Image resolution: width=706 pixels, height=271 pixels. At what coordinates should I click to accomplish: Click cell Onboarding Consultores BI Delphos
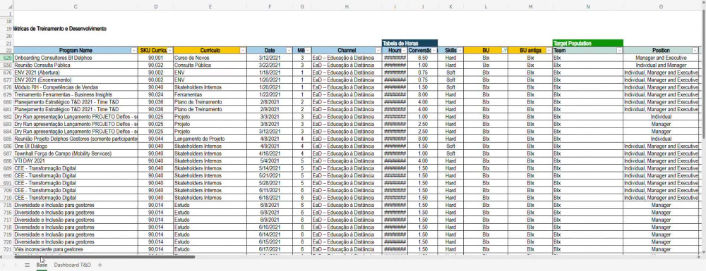click(x=76, y=58)
